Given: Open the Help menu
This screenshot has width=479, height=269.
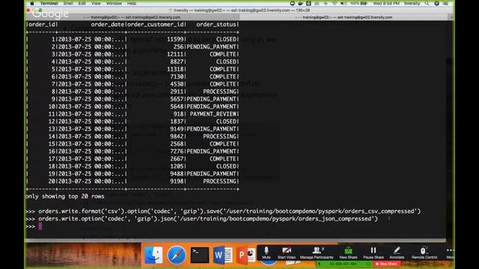Looking at the screenshot, I should (x=132, y=3).
